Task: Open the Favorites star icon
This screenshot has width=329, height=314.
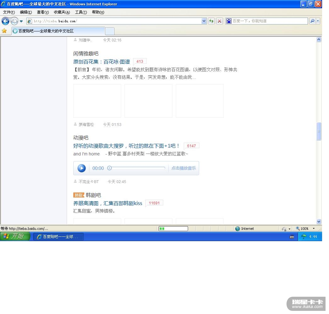Action: (4, 31)
